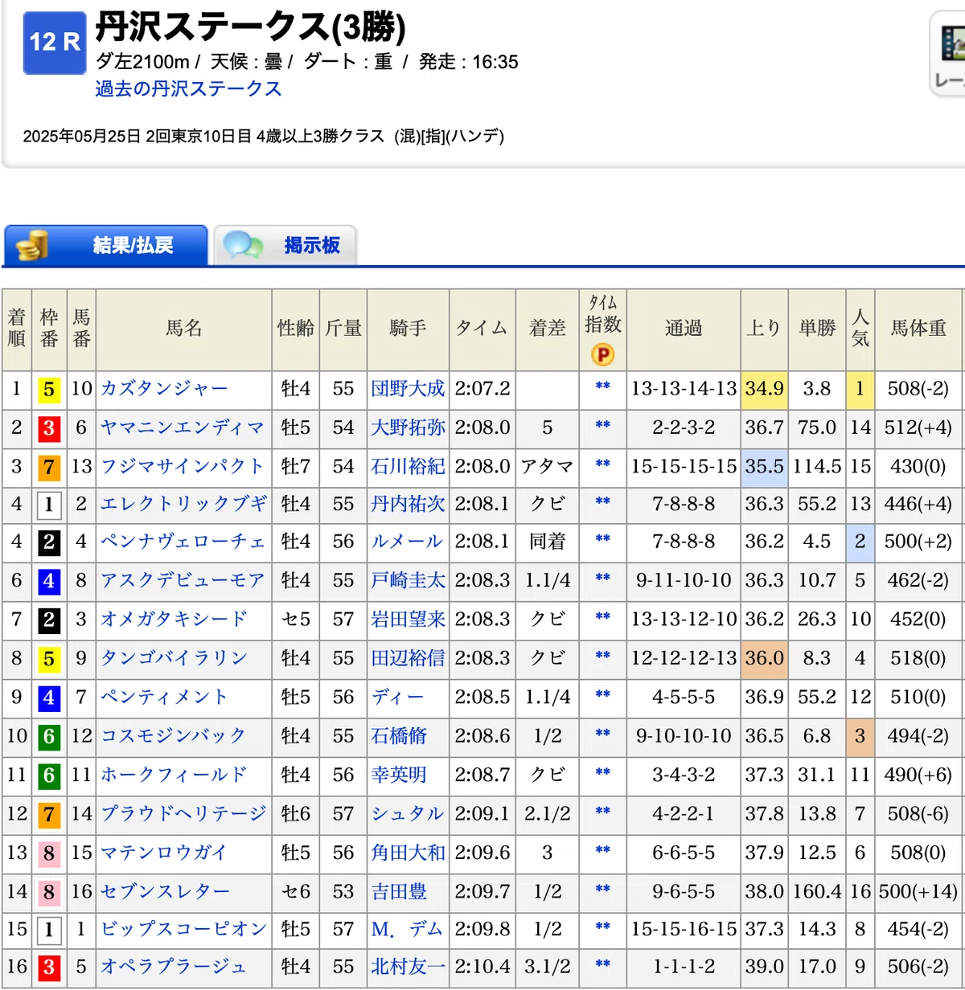The width and height of the screenshot is (965, 990).
Task: Open horse ペンナヴェローチェ page
Action: [x=183, y=542]
